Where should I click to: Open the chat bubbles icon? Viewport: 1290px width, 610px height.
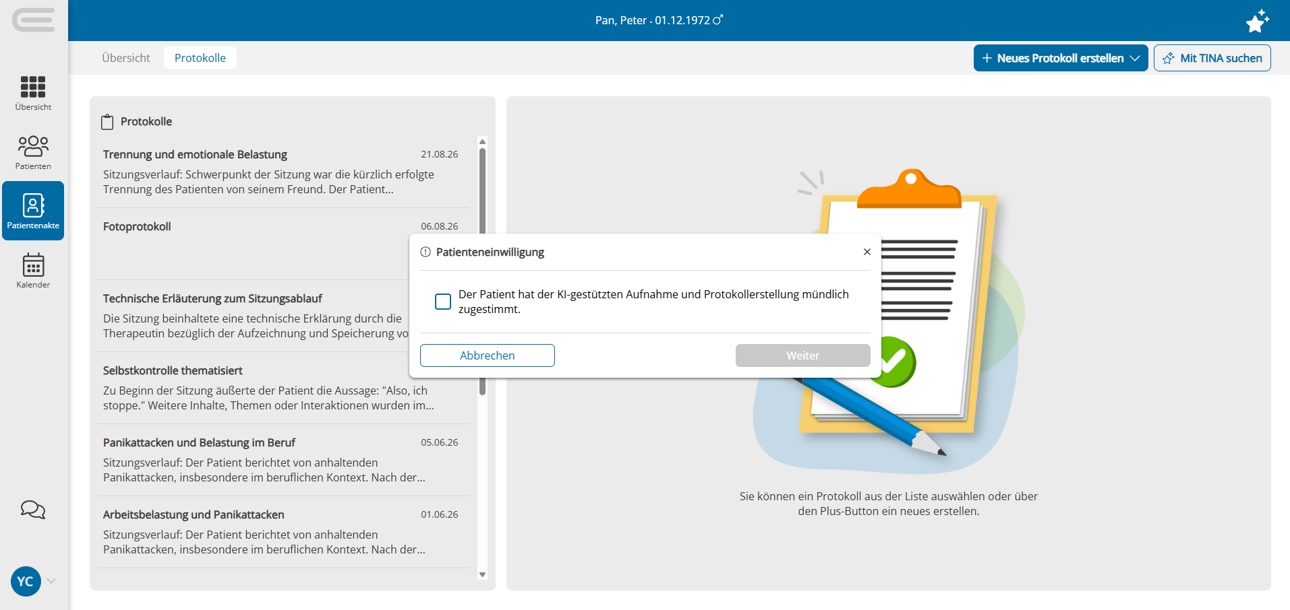click(33, 510)
